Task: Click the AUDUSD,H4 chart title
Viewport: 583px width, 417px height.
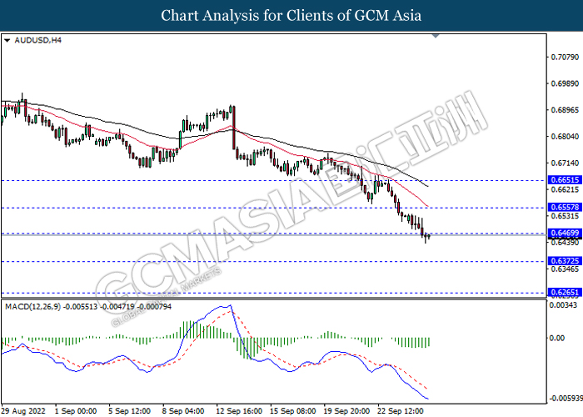Action: [x=38, y=40]
